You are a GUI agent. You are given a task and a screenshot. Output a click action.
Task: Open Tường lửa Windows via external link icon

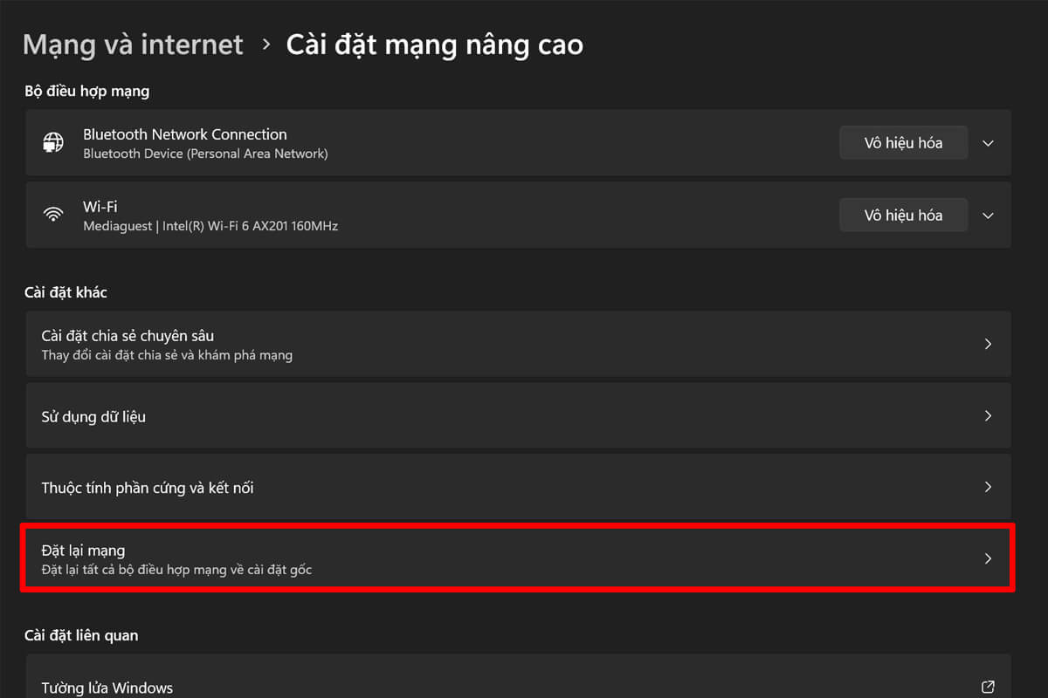tap(988, 688)
